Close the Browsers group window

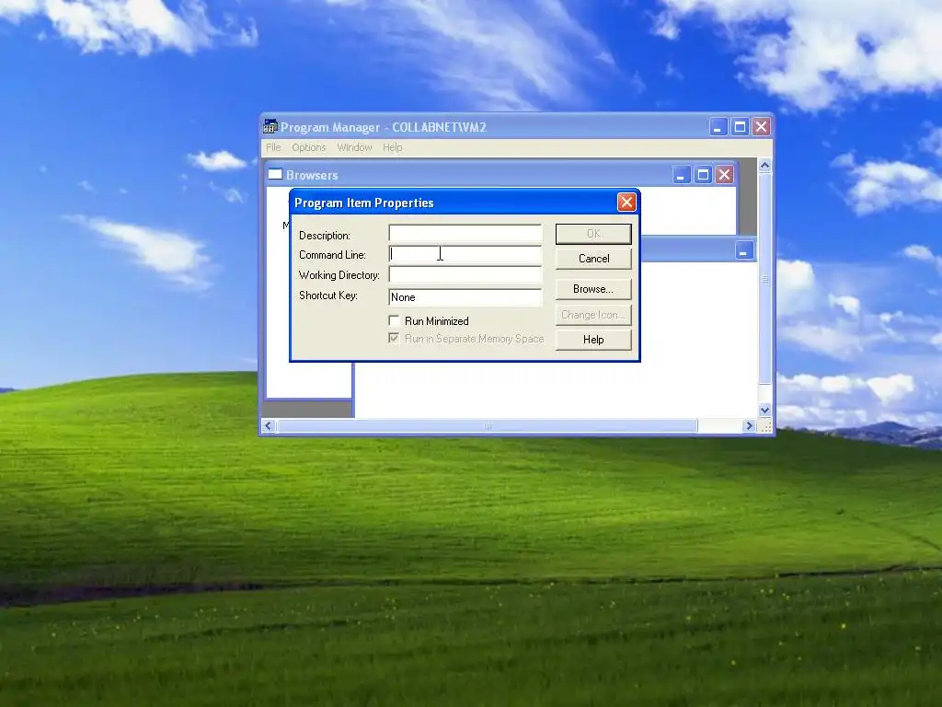(725, 175)
